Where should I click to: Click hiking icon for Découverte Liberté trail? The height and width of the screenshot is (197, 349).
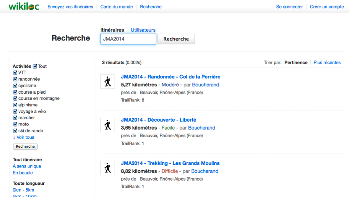(x=108, y=125)
